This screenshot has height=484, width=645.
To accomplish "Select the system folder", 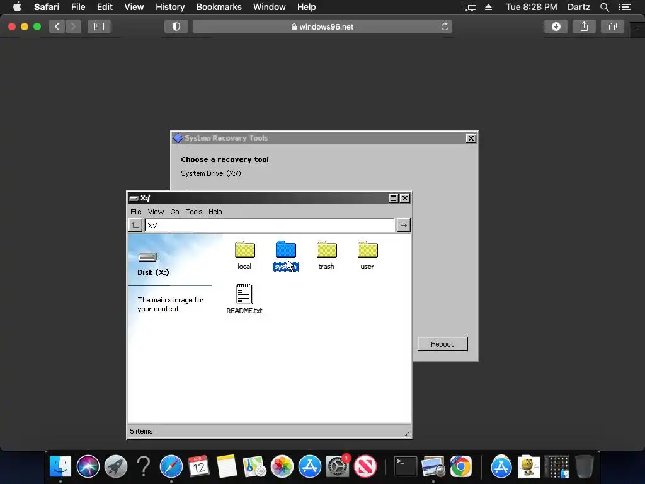I will click(285, 255).
